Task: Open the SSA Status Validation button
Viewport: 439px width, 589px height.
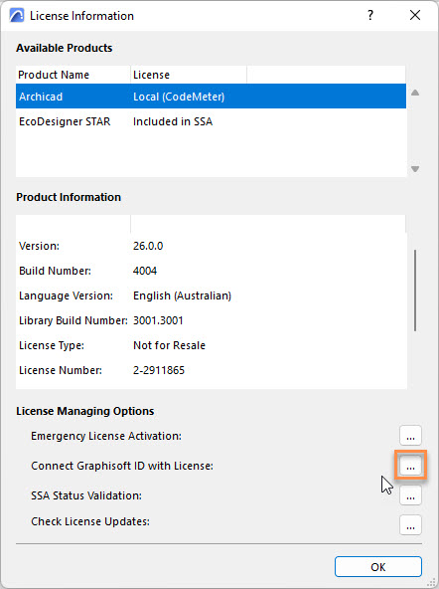Action: (x=410, y=495)
